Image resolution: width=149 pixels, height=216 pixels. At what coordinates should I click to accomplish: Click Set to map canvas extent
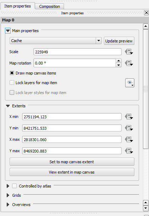coord(72,162)
